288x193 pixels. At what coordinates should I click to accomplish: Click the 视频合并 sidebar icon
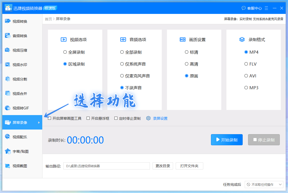coord(7,93)
